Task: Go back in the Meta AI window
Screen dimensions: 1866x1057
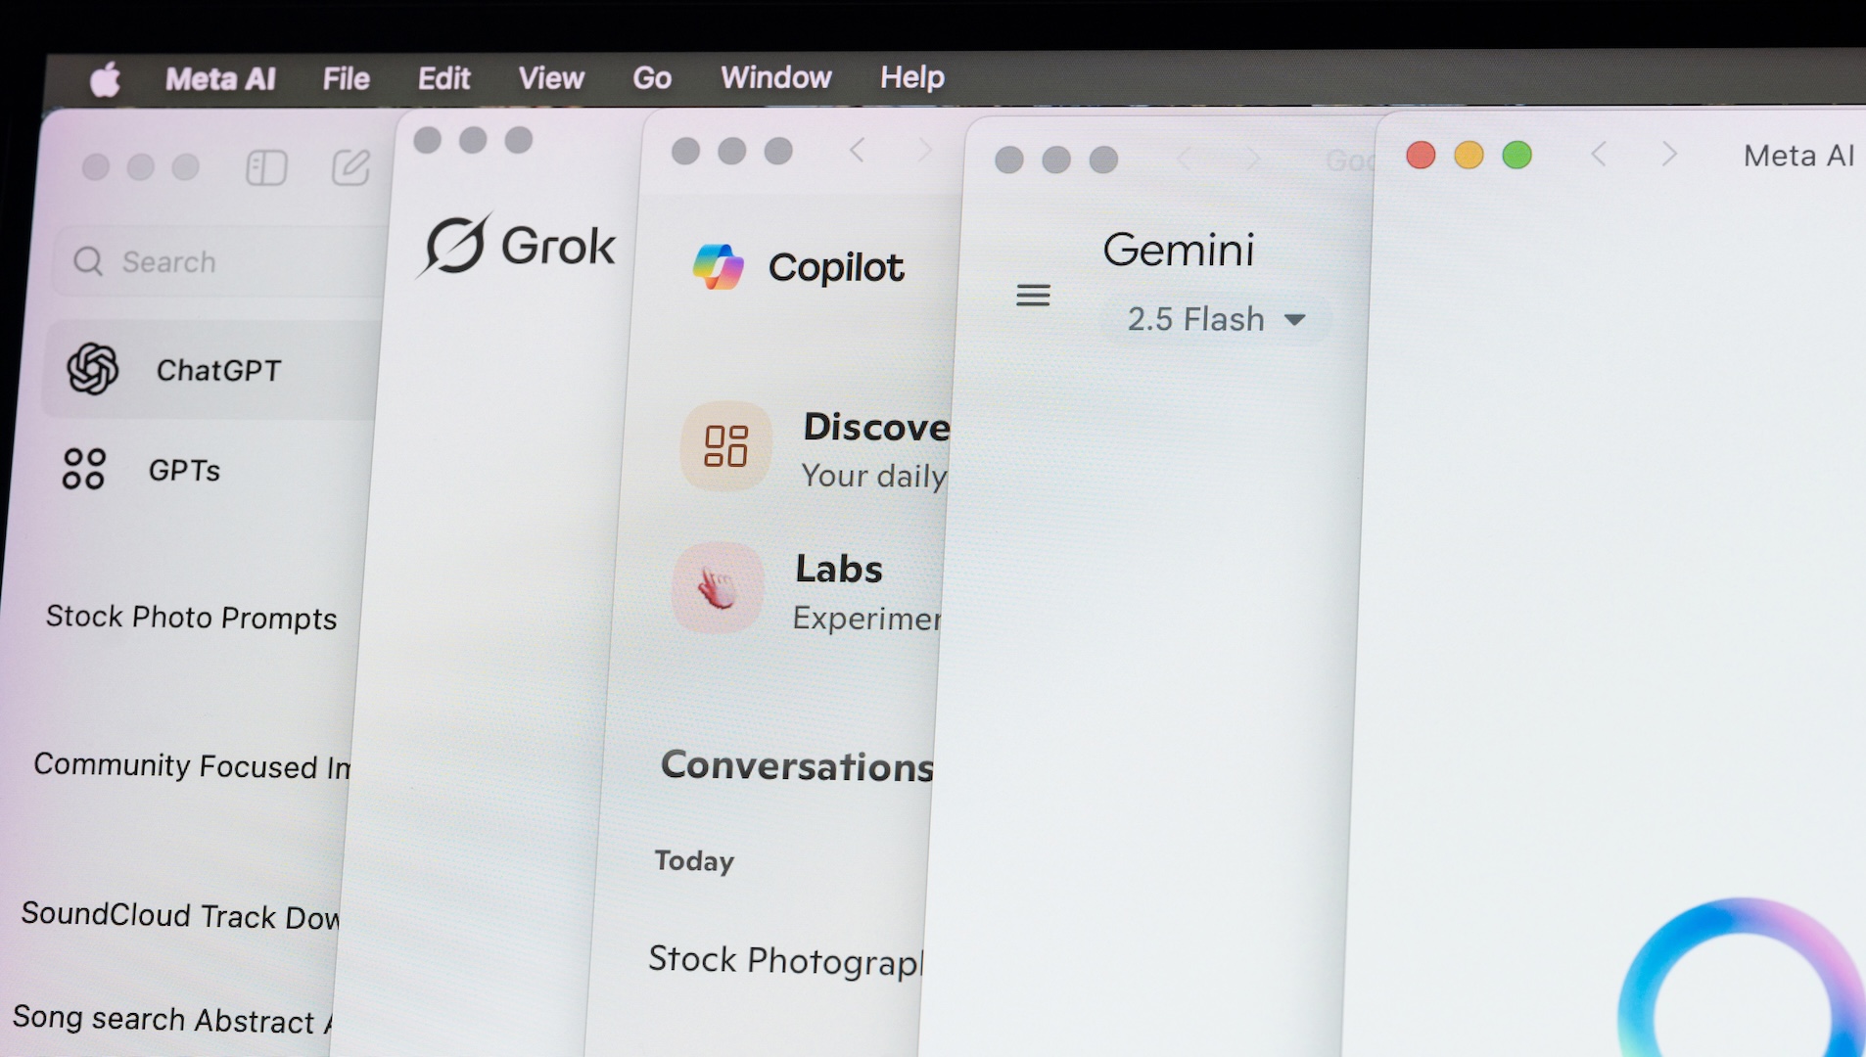Action: click(1599, 154)
